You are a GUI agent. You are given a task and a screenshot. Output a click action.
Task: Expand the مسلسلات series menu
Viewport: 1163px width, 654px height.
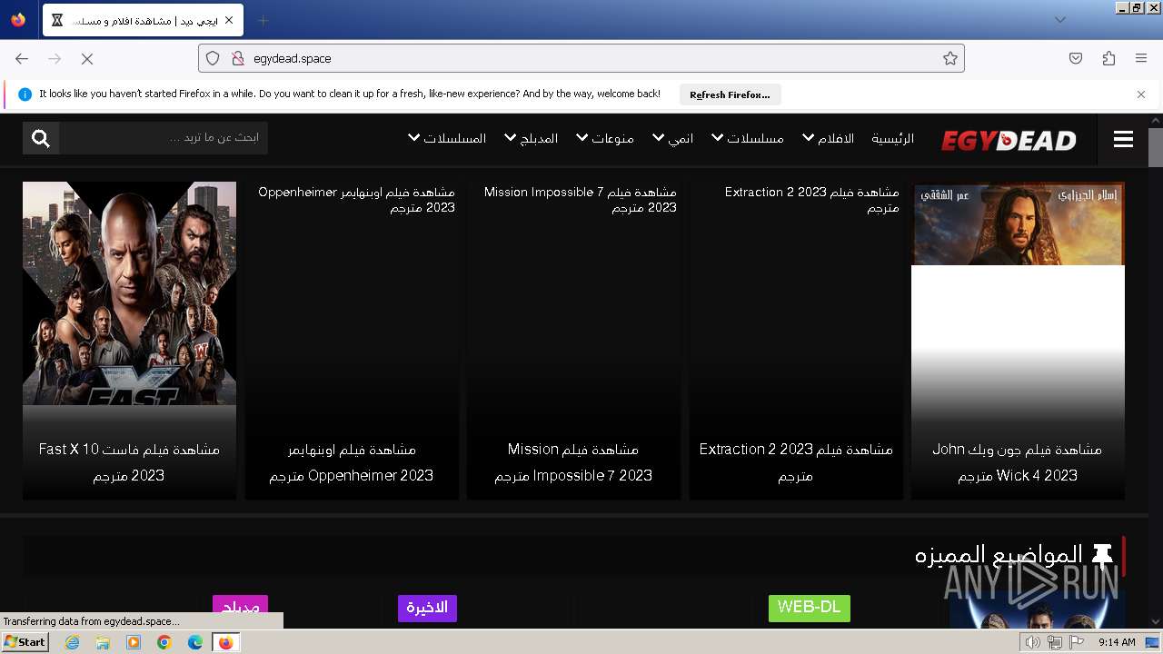[x=748, y=138]
